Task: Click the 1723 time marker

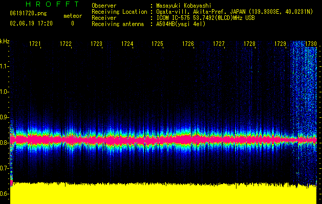Action: (x=96, y=44)
